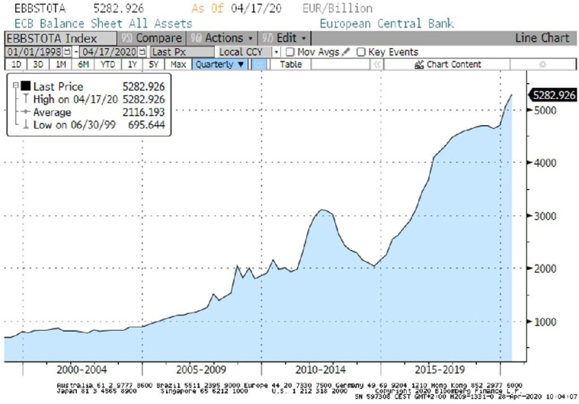The height and width of the screenshot is (404, 579).
Task: Open the Quarterly periodicity dropdown
Action: click(x=221, y=65)
